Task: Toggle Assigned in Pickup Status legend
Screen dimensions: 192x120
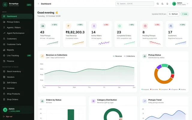Action: 145,89
